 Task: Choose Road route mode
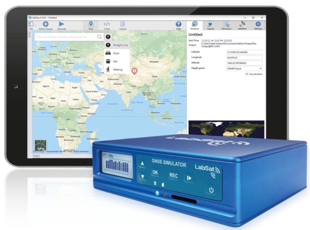[117, 53]
